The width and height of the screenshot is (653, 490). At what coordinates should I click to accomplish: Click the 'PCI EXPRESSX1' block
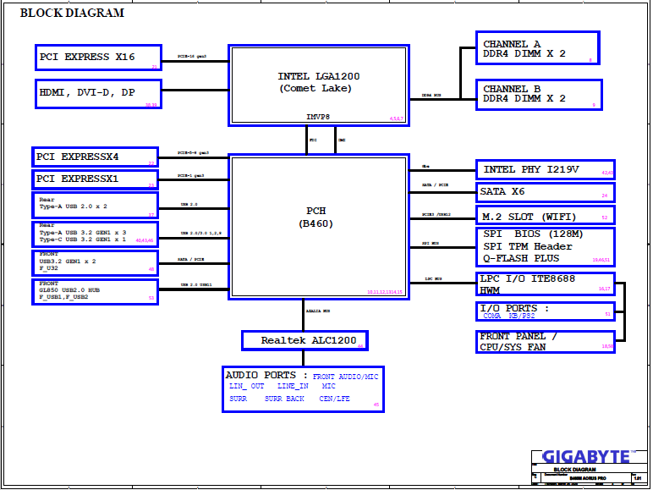[x=95, y=179]
